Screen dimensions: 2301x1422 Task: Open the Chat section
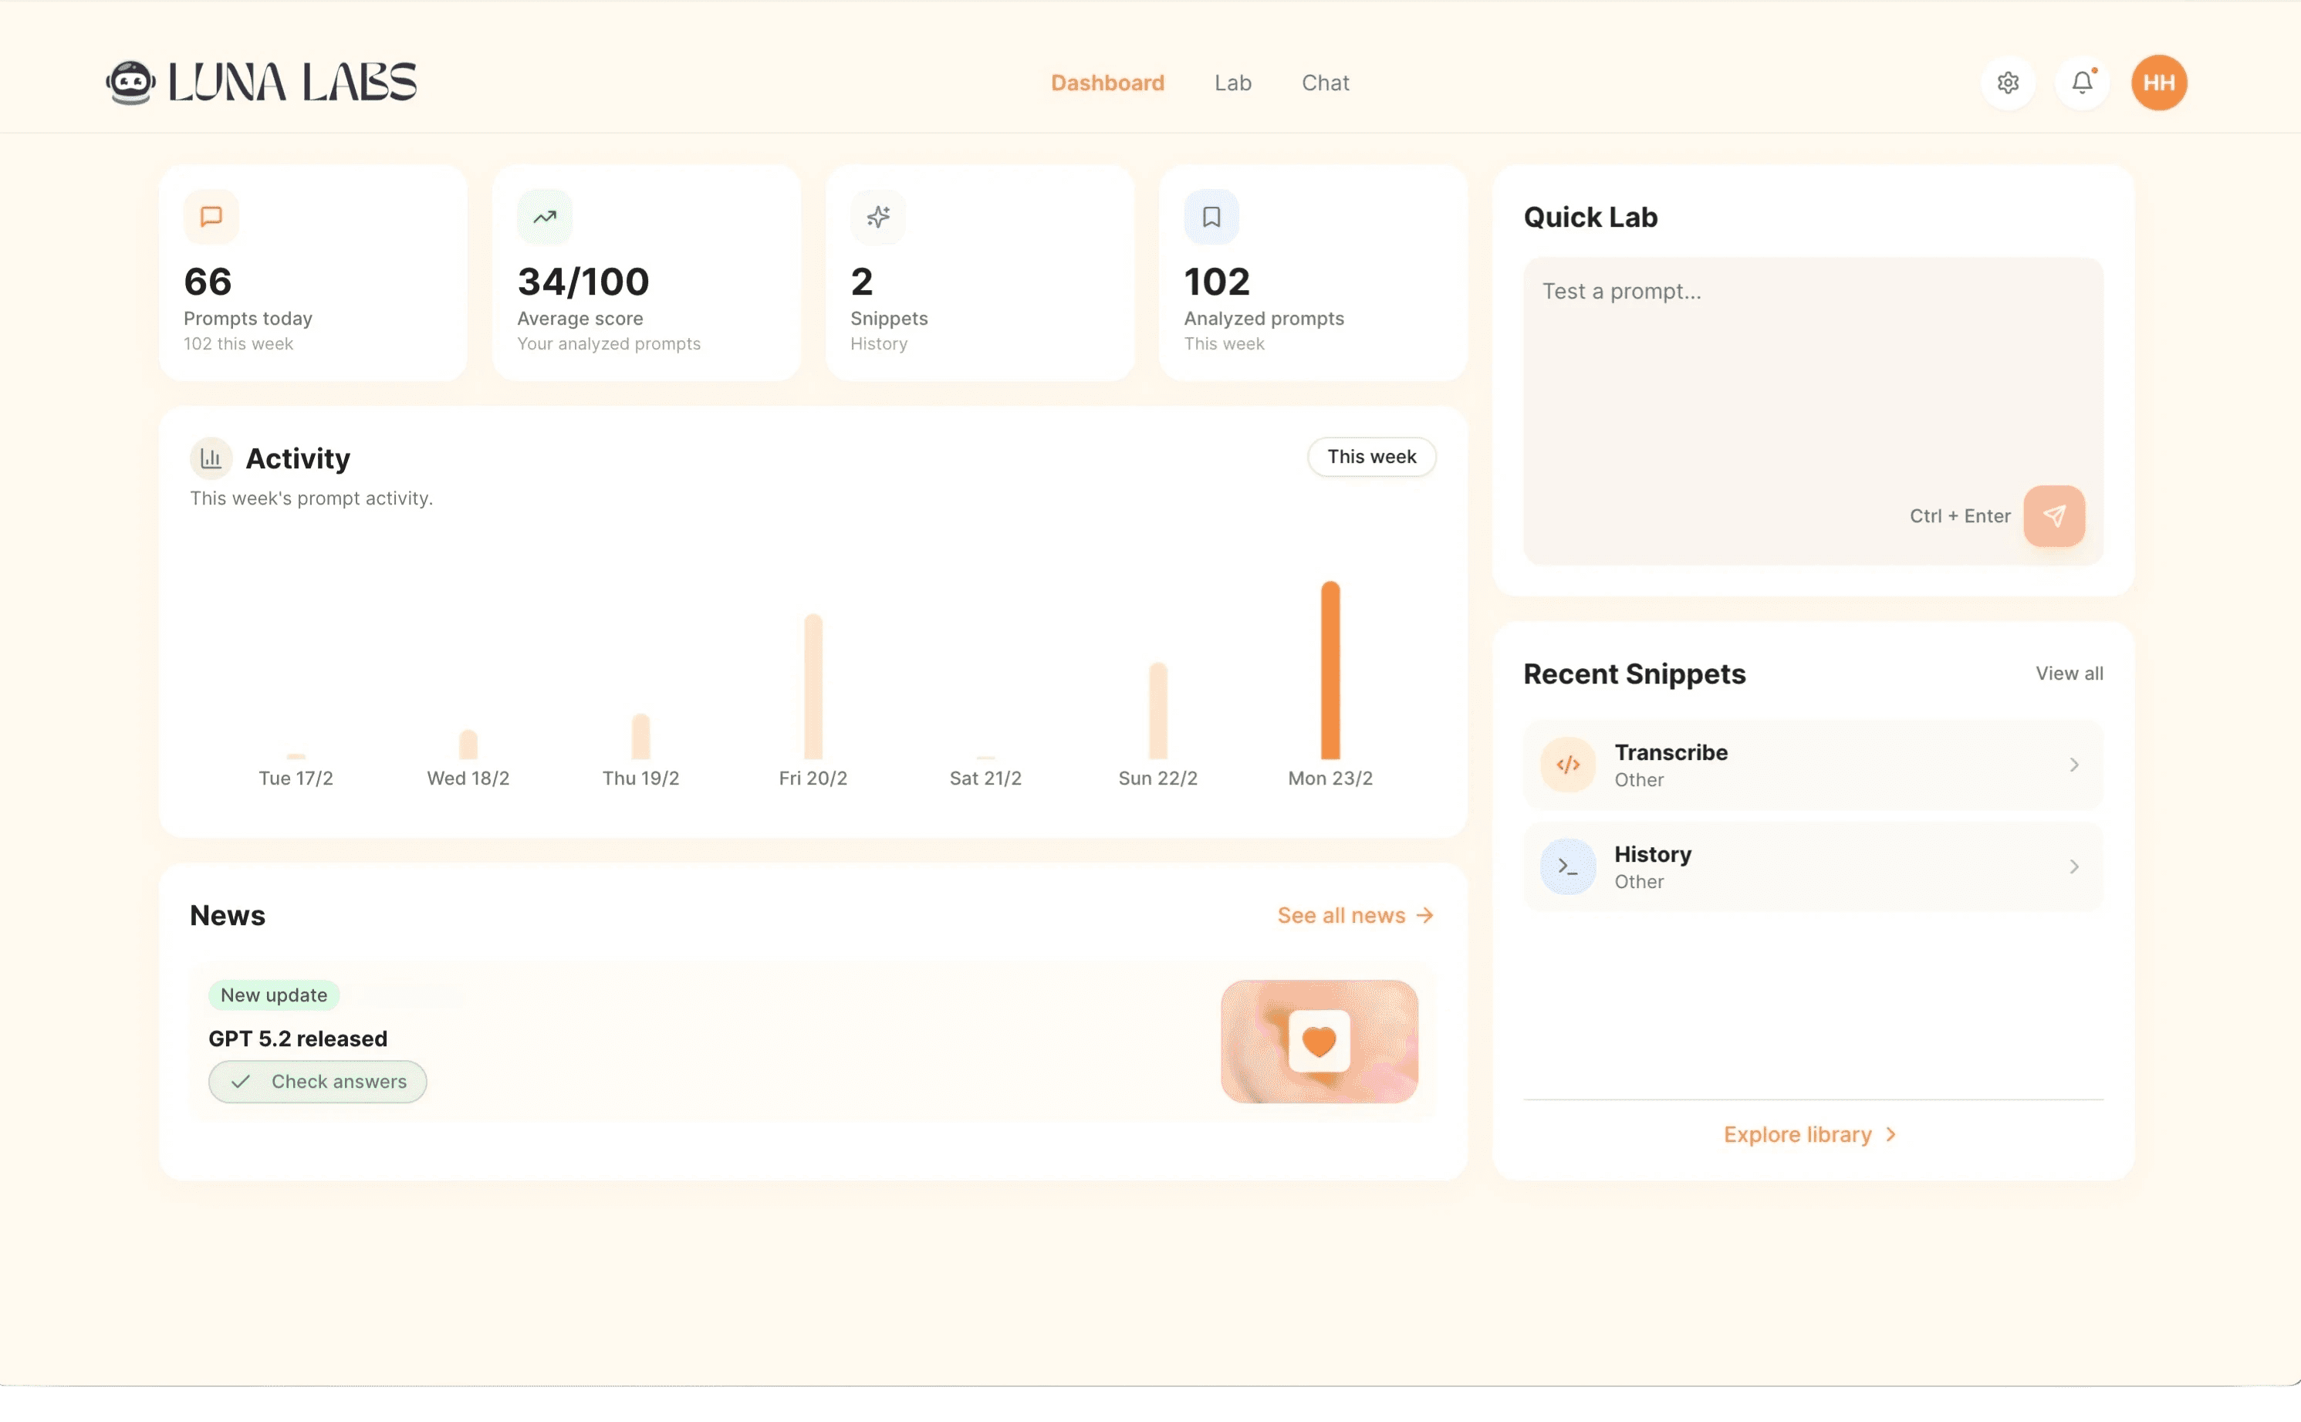tap(1325, 83)
